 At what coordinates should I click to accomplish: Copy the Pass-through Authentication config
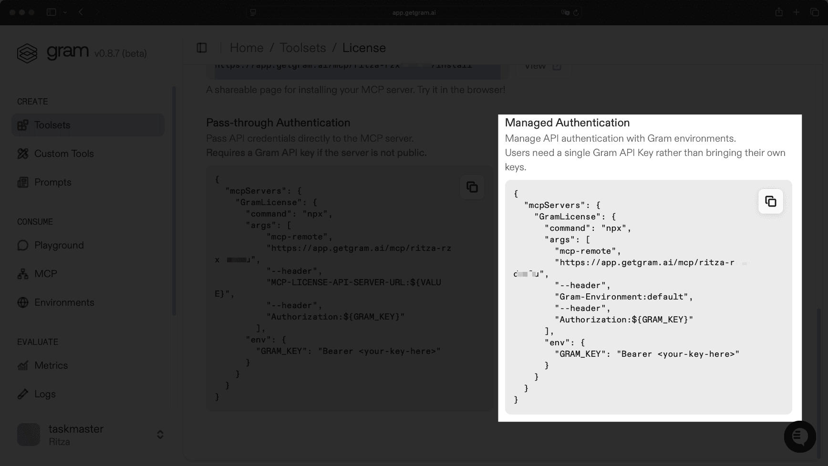(x=472, y=187)
